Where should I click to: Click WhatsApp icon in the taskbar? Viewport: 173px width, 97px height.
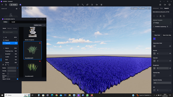point(88,95)
